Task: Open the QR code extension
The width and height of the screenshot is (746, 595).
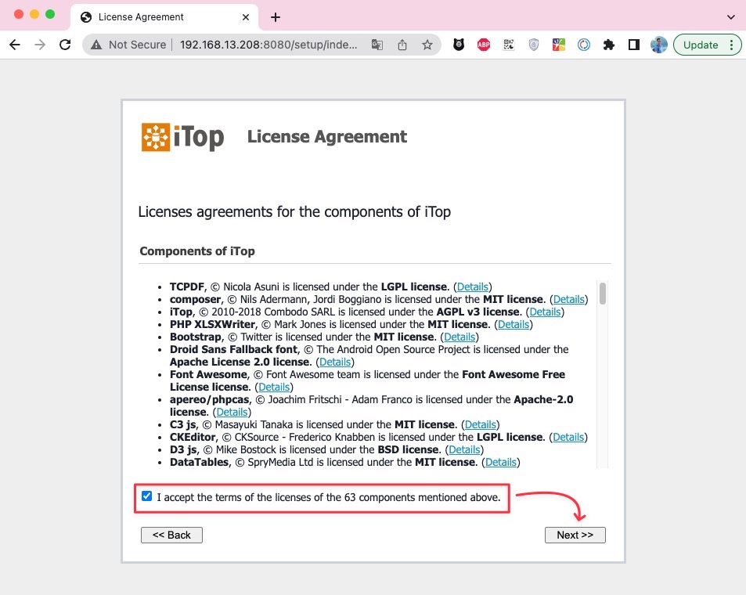Action: pyautogui.click(x=509, y=45)
